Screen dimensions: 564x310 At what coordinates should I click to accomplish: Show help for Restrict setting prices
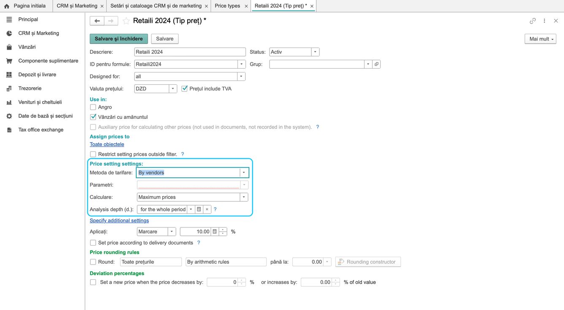183,154
